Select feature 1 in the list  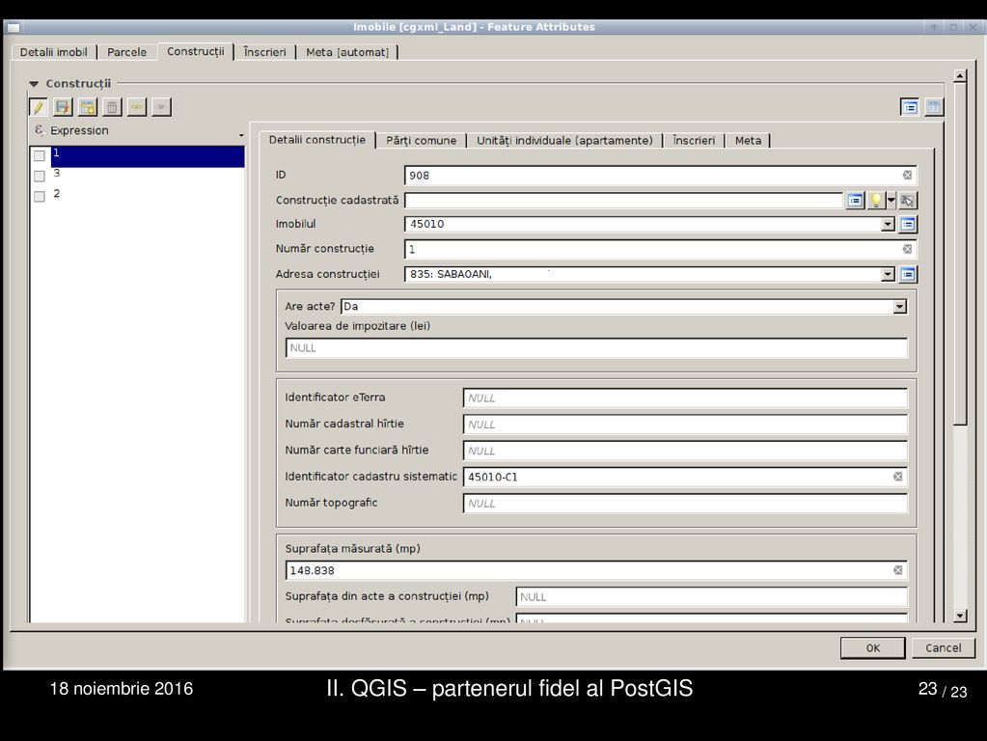pos(148,156)
